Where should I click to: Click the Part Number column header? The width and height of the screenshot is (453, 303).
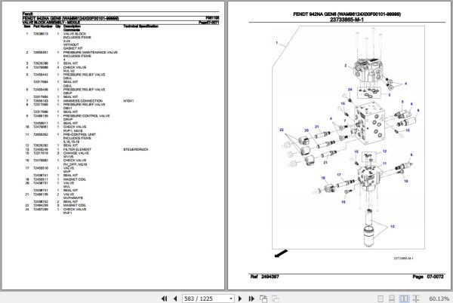pos(43,26)
